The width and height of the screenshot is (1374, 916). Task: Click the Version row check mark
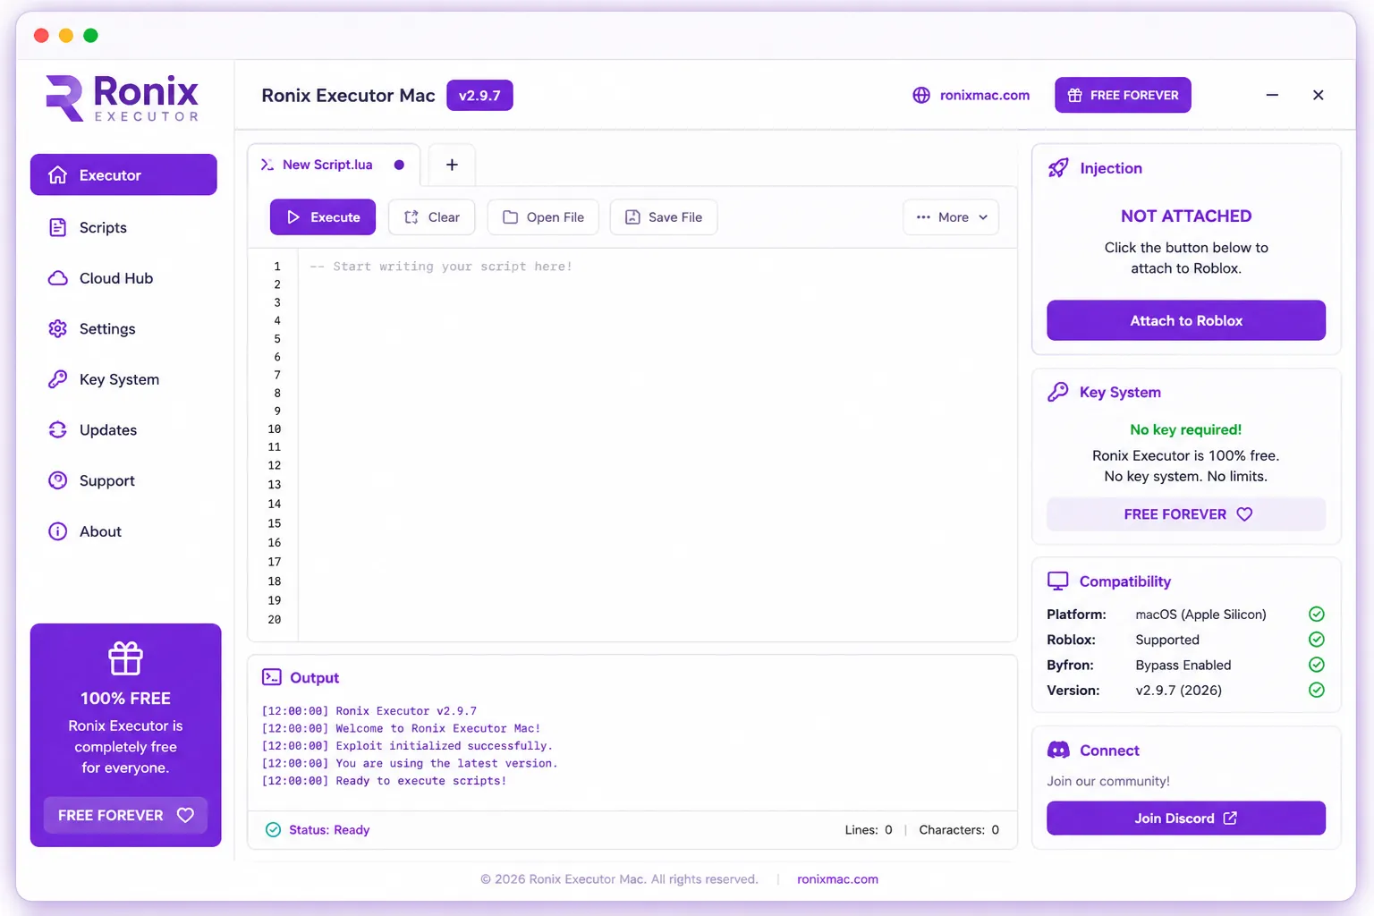coord(1317,690)
